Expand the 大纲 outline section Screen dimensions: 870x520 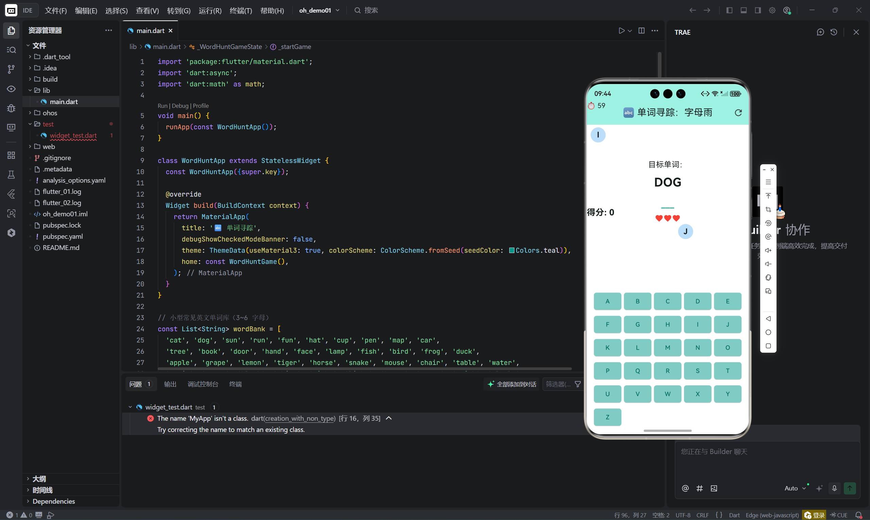39,479
